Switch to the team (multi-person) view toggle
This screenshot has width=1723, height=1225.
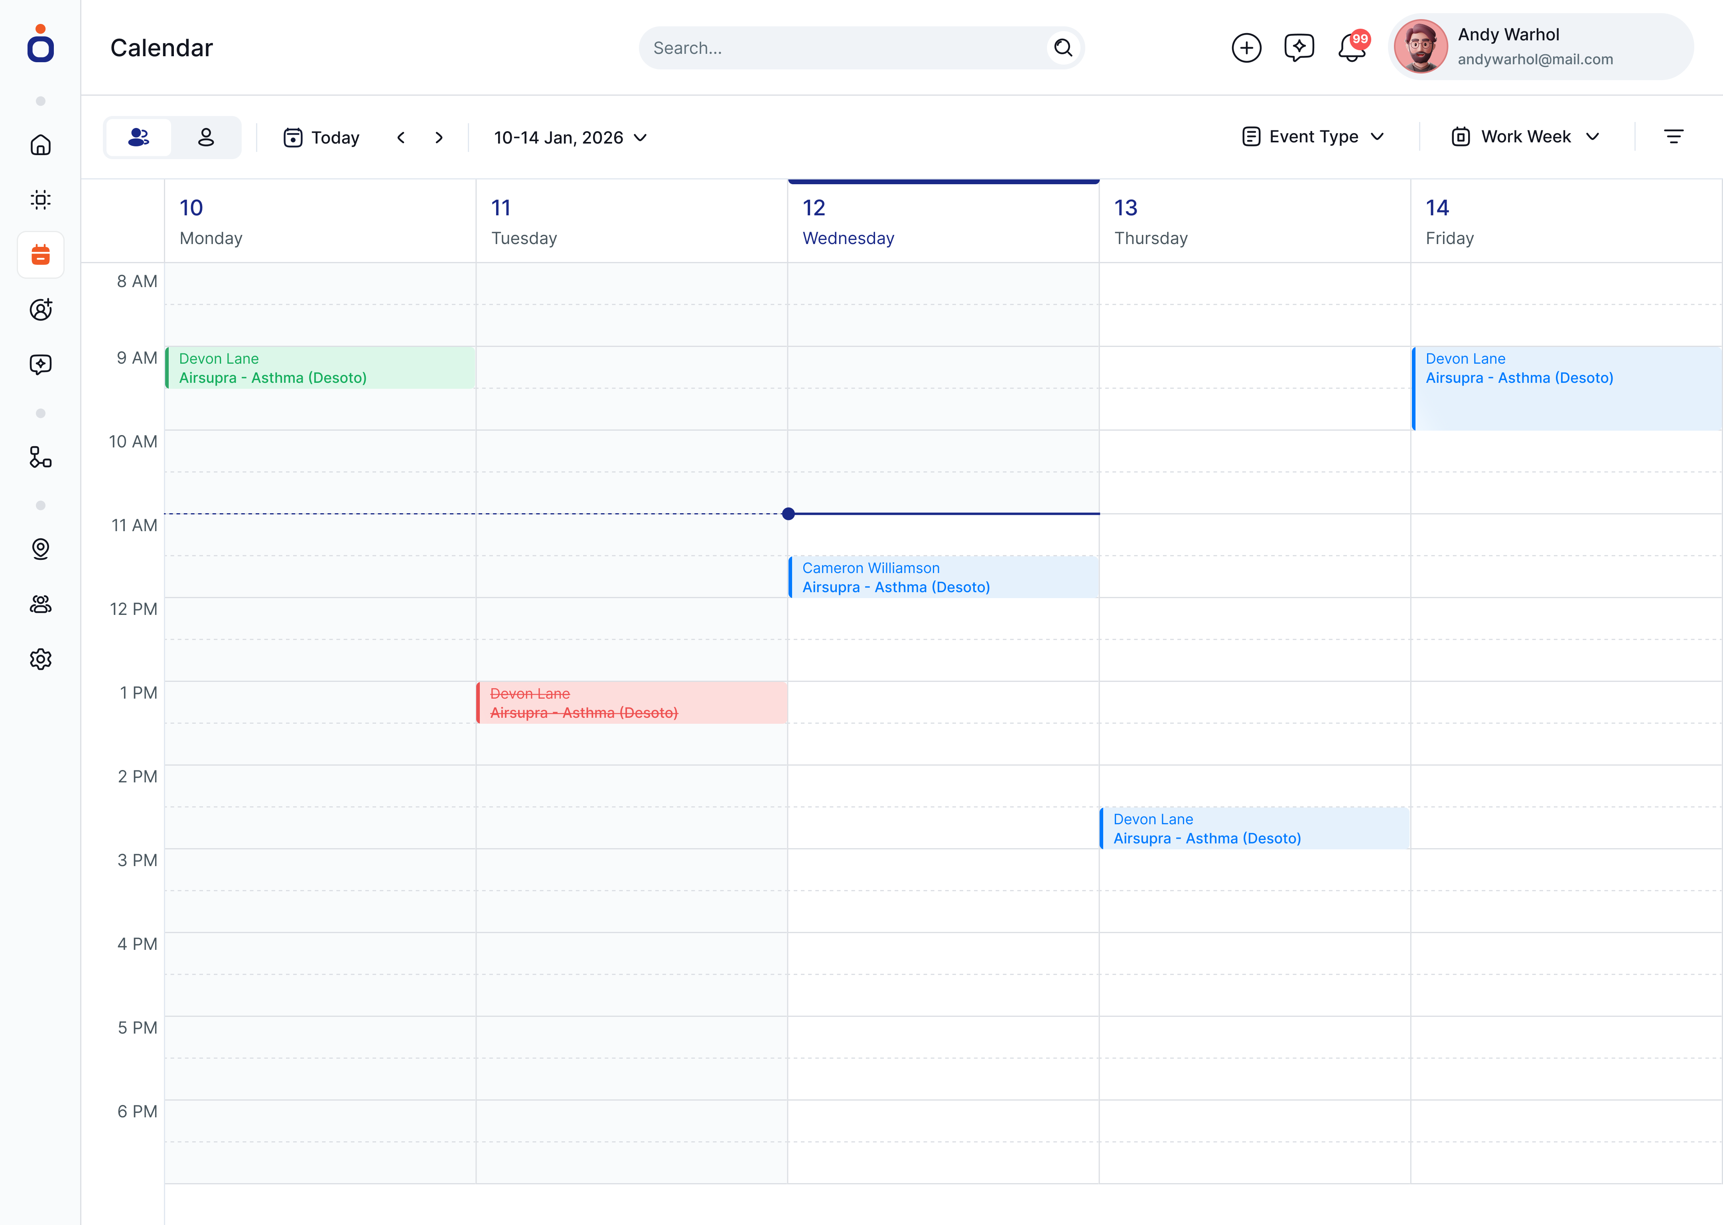tap(139, 137)
